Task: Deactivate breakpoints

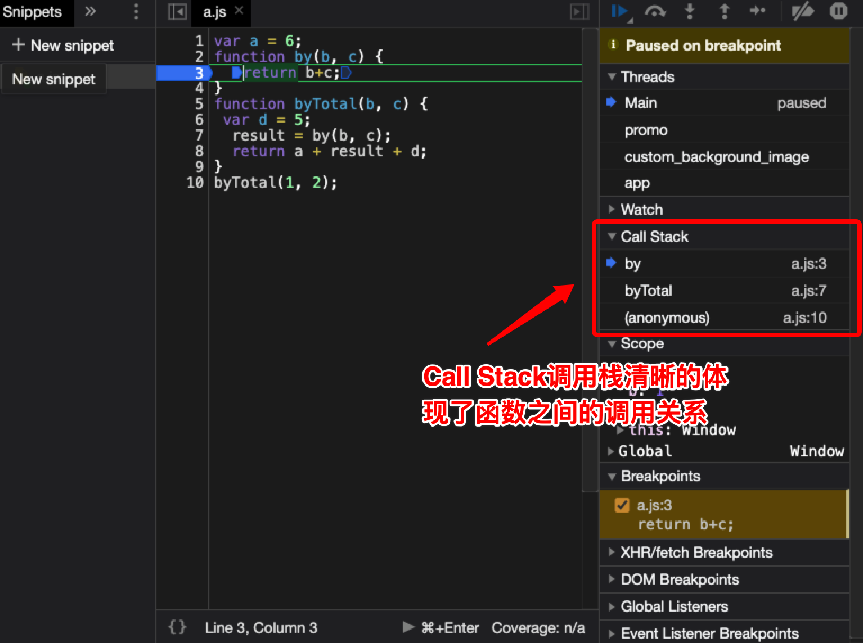Action: 803,11
